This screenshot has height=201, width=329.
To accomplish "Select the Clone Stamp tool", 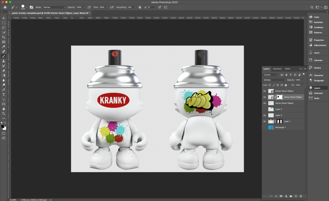I will point(4,61).
